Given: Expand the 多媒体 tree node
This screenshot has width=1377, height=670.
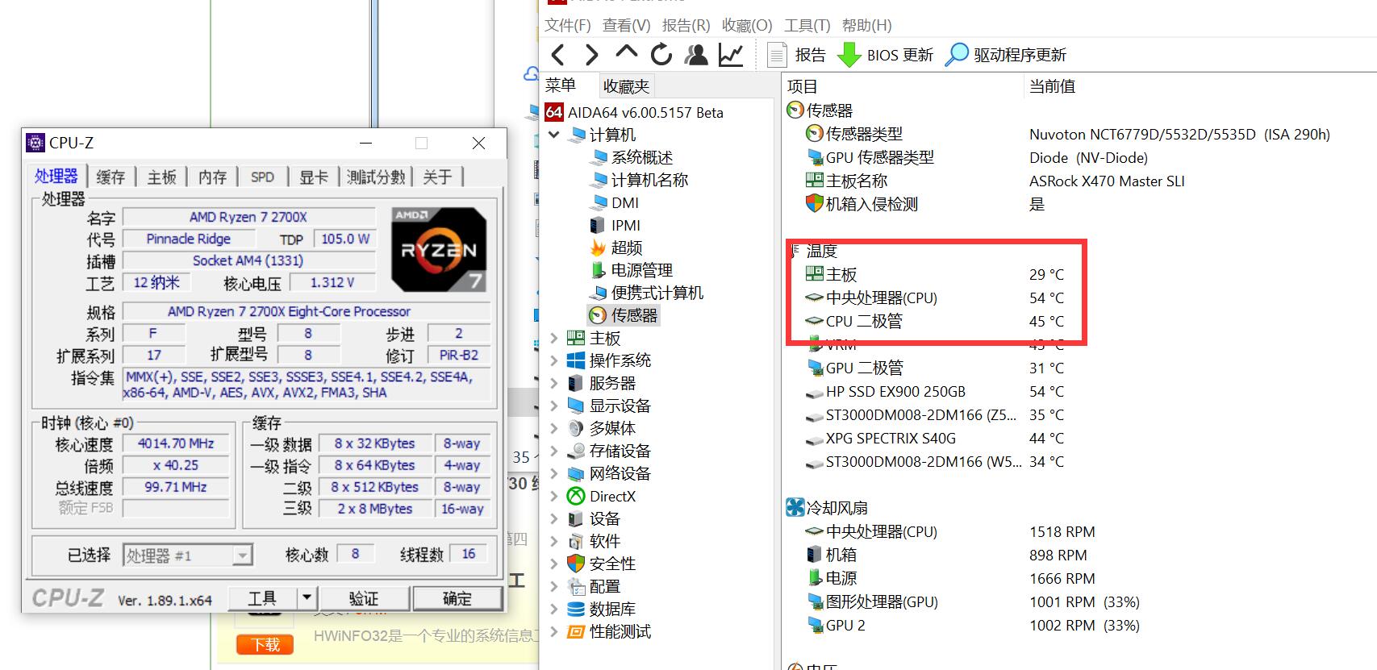Looking at the screenshot, I should (x=554, y=428).
